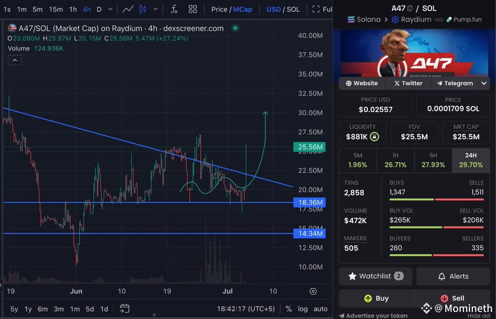This screenshot has width=496, height=319.
Task: Open chart settings gear on time axis
Action: point(313,291)
